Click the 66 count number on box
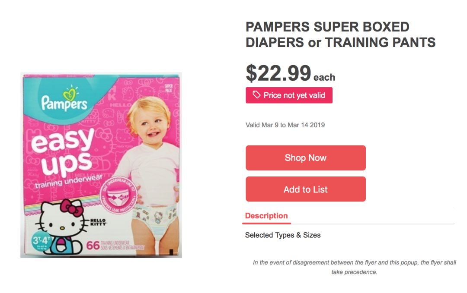Image resolution: width=467 pixels, height=293 pixels. 93,246
